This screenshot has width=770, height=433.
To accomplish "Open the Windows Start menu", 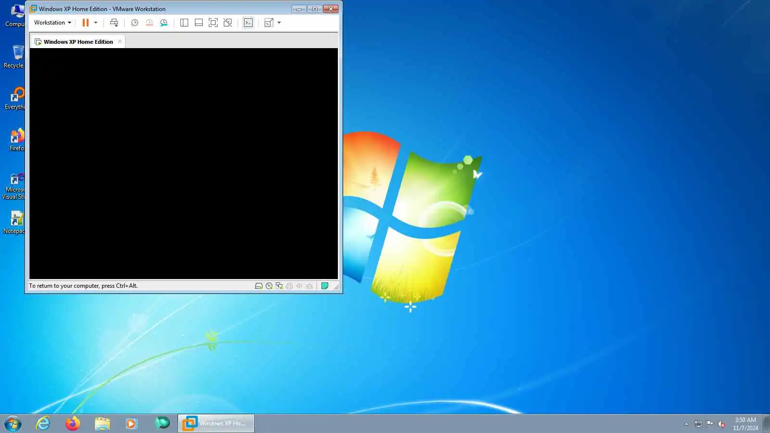I will tap(13, 423).
